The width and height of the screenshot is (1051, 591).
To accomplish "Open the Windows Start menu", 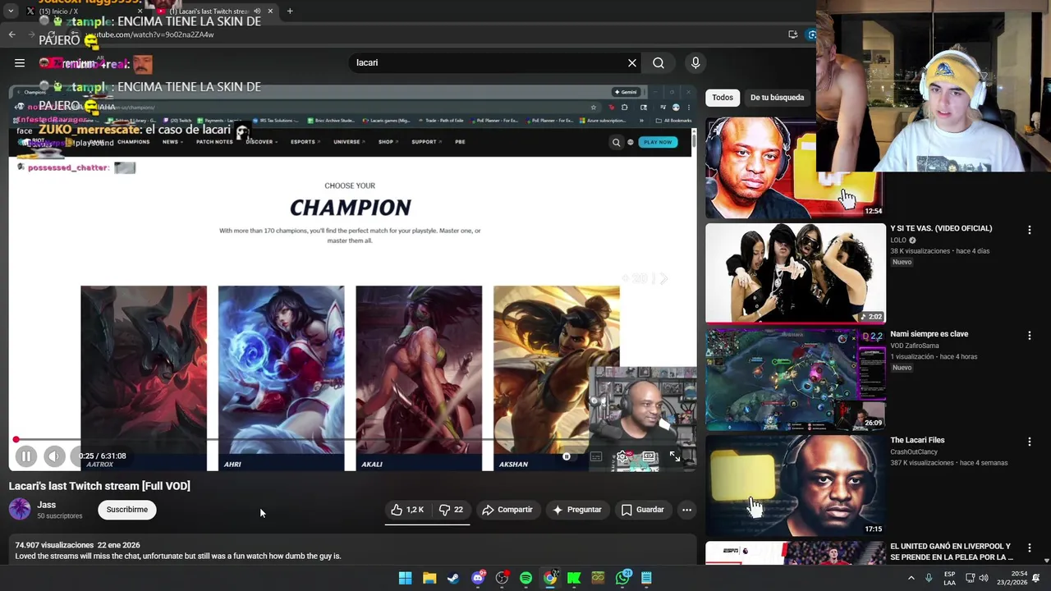I will [x=406, y=578].
